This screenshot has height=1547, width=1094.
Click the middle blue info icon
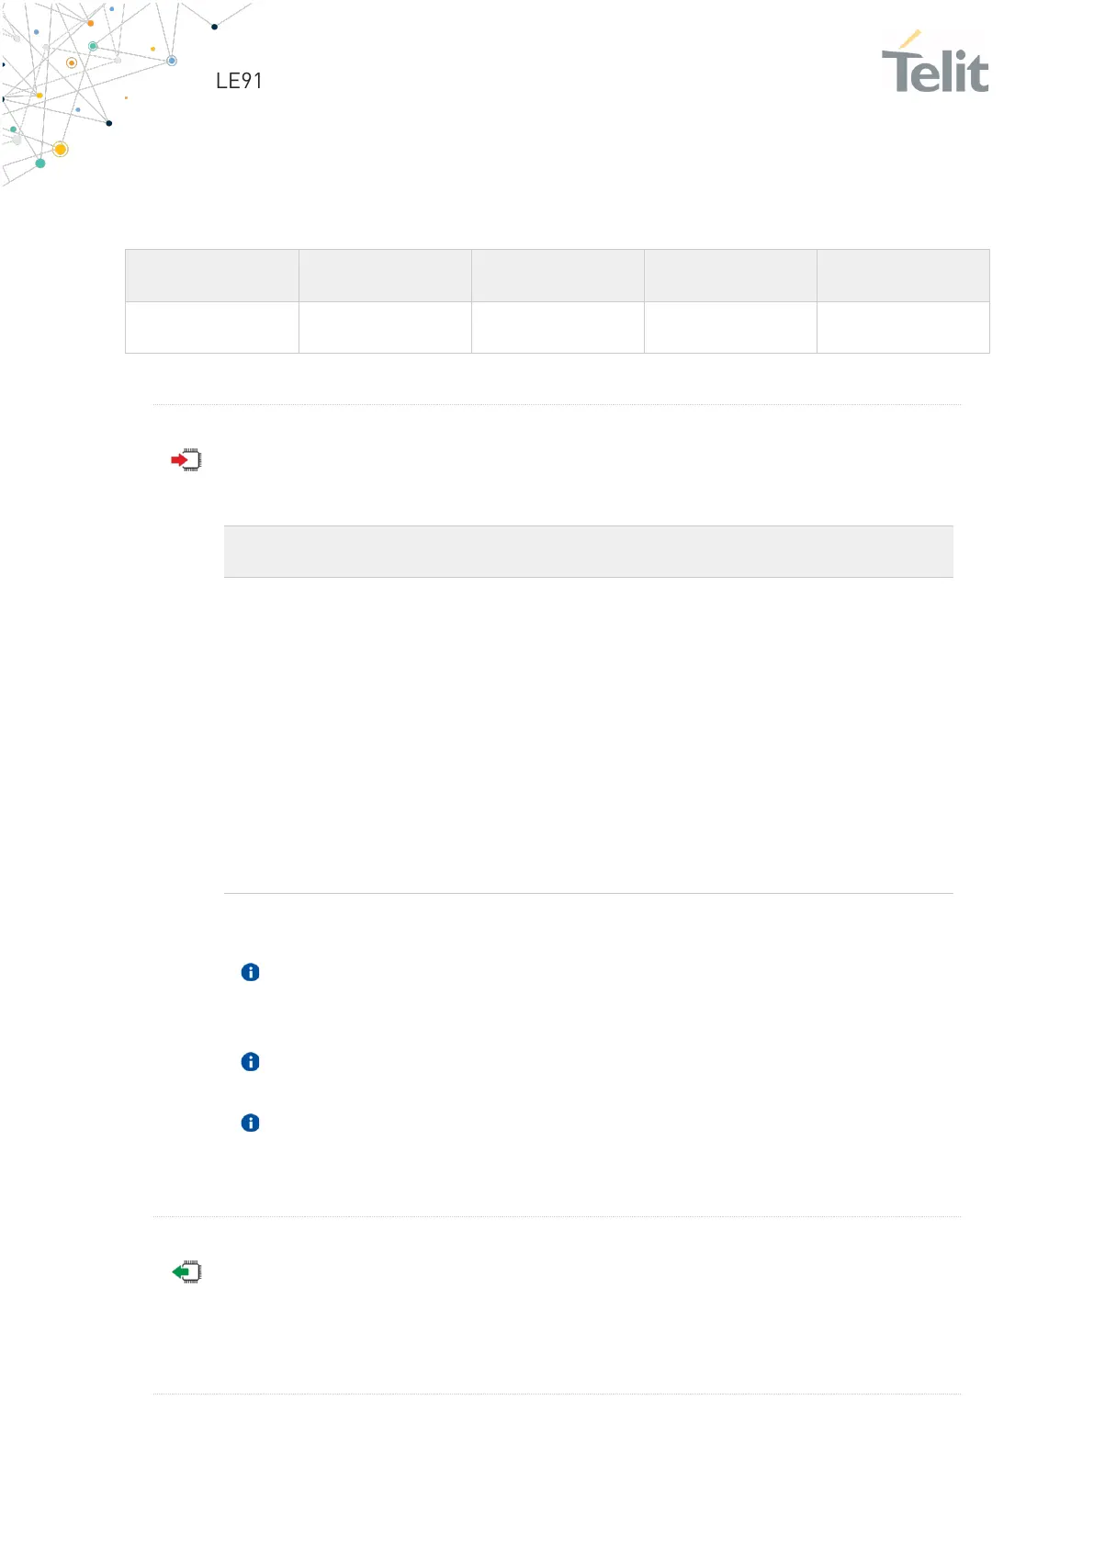click(250, 1062)
